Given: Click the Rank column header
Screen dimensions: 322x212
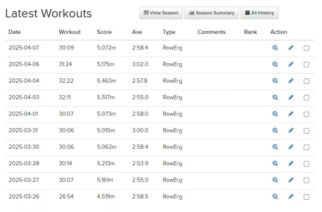Looking at the screenshot, I should 250,32.
